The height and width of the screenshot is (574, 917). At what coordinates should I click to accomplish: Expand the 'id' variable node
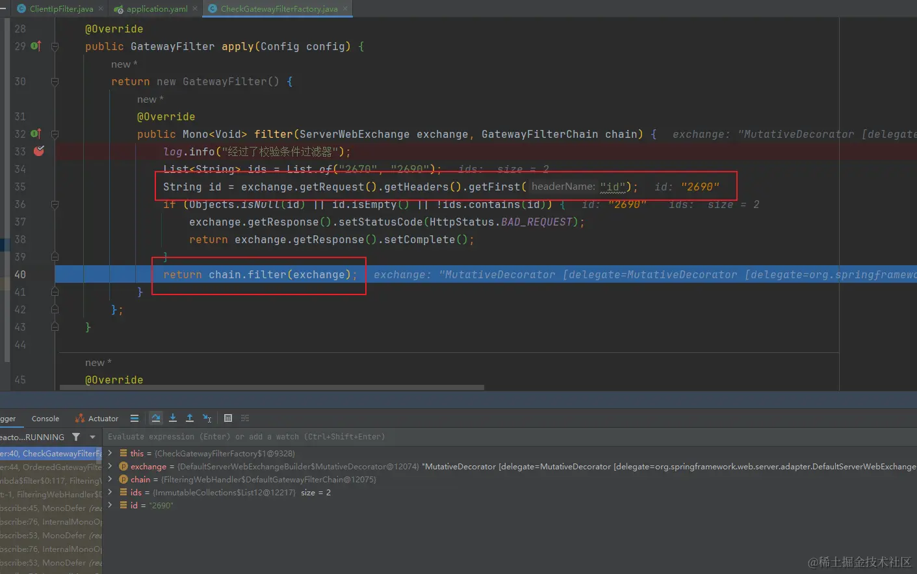coord(110,505)
